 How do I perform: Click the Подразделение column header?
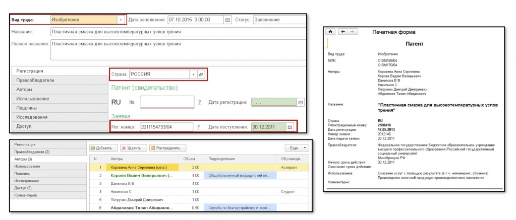tap(240, 159)
